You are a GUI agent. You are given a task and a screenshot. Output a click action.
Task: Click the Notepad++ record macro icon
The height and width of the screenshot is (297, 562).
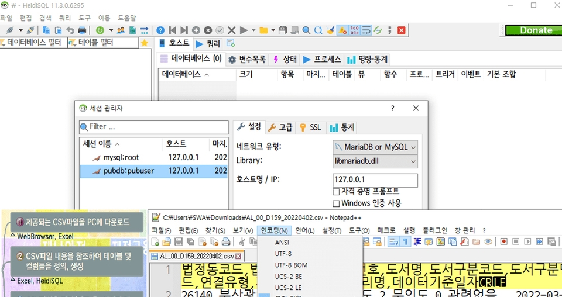pos(504,241)
